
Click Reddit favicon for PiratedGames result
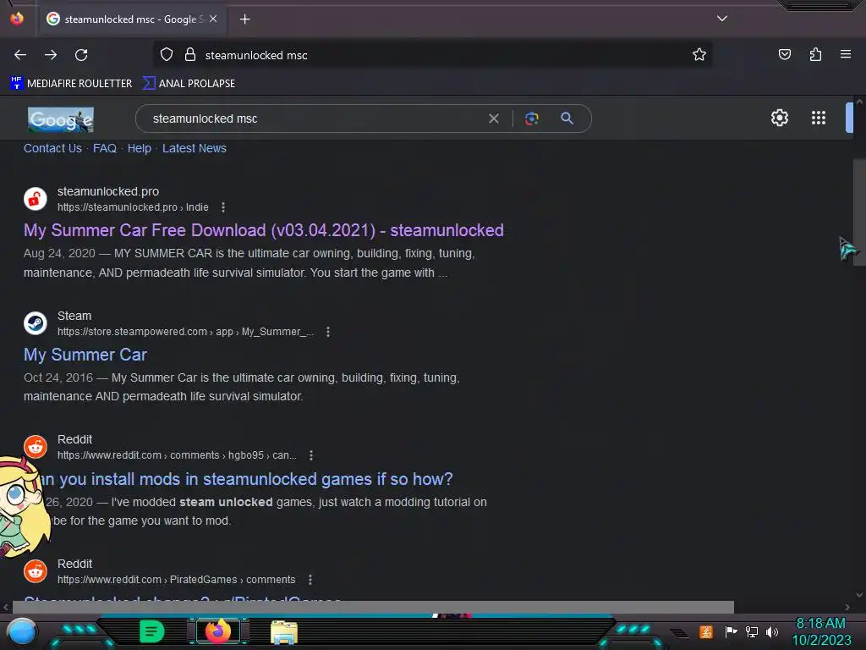coord(36,571)
